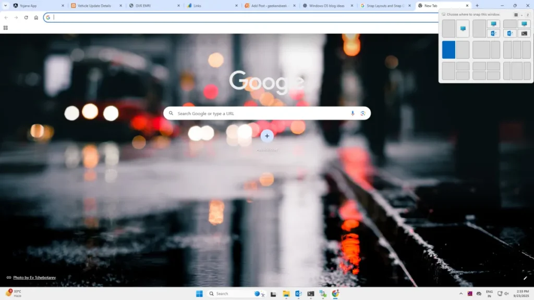Open File Explorer from the taskbar
The image size is (534, 300).
tap(286, 294)
